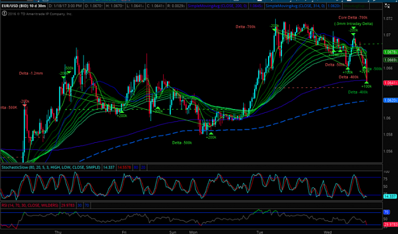Select the SimpleMovingAvg (CLOSE, 314, 0) study label
This screenshot has height=234, width=398.
click(295, 6)
